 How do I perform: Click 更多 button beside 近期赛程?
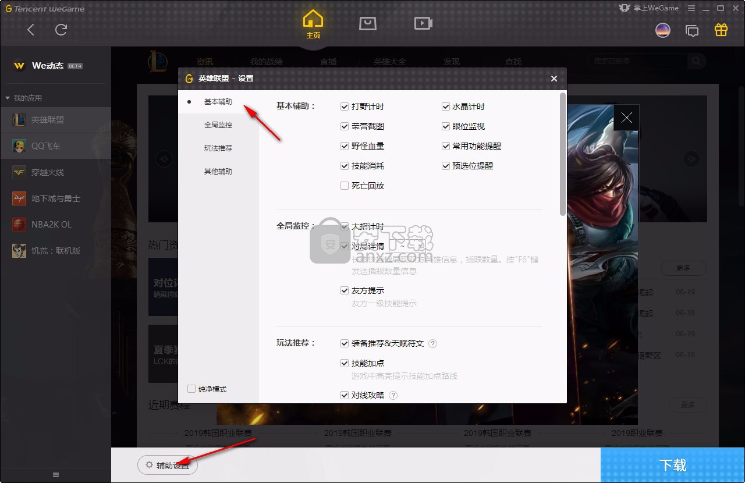pos(688,405)
